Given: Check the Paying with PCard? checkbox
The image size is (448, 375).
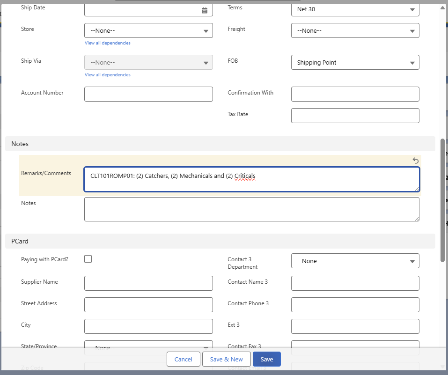Looking at the screenshot, I should pyautogui.click(x=88, y=259).
